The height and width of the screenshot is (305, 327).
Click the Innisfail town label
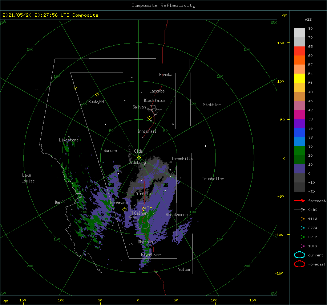coord(147,131)
